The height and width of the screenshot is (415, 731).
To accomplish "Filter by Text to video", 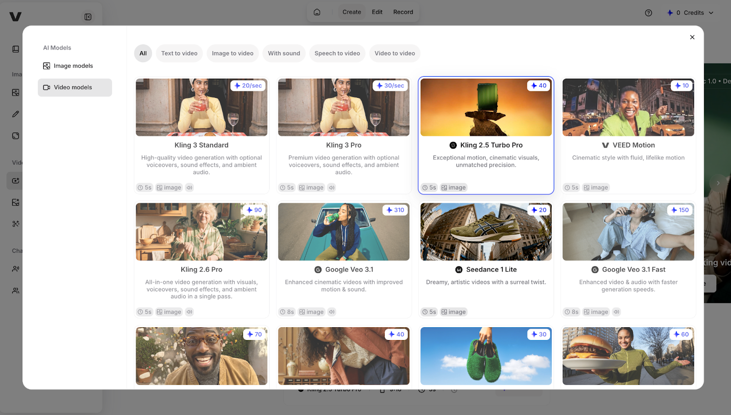I will (x=179, y=53).
